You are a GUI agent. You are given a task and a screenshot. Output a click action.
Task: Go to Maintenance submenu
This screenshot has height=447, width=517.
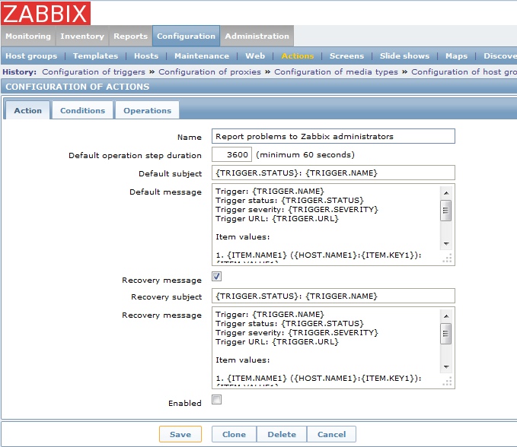(202, 56)
